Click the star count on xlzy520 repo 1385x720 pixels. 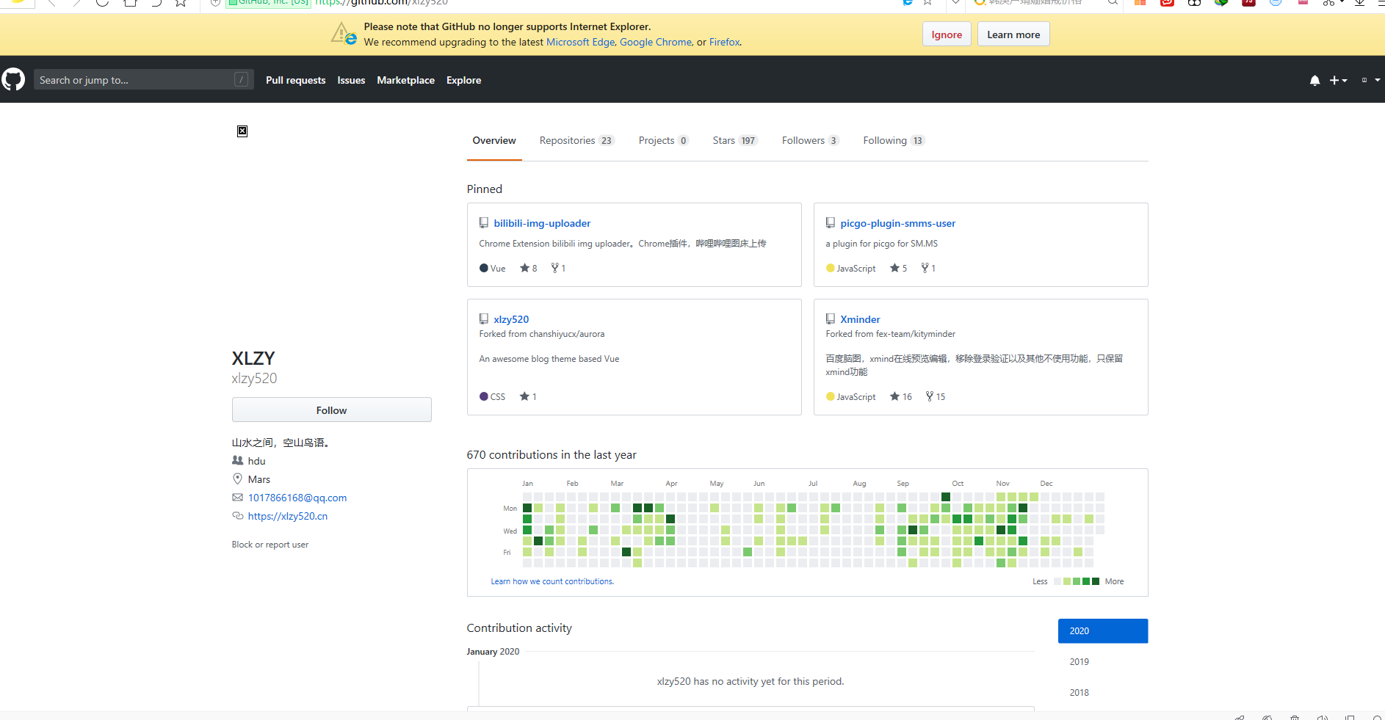click(x=529, y=397)
